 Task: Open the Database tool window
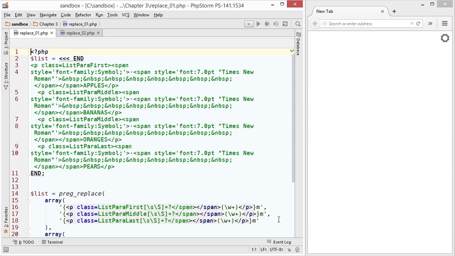pos(298,44)
